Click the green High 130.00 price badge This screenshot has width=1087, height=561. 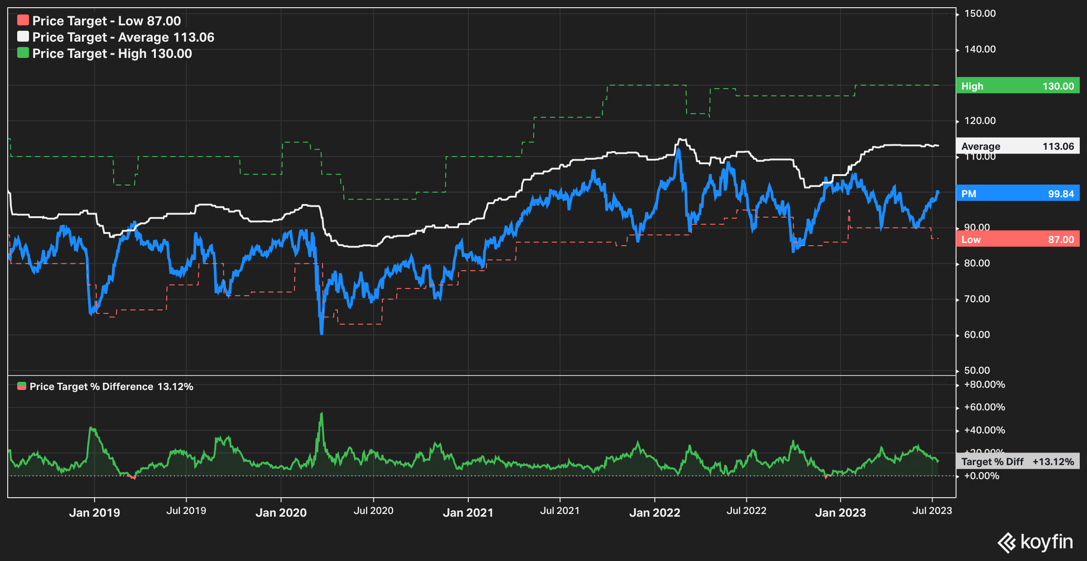(x=1017, y=86)
